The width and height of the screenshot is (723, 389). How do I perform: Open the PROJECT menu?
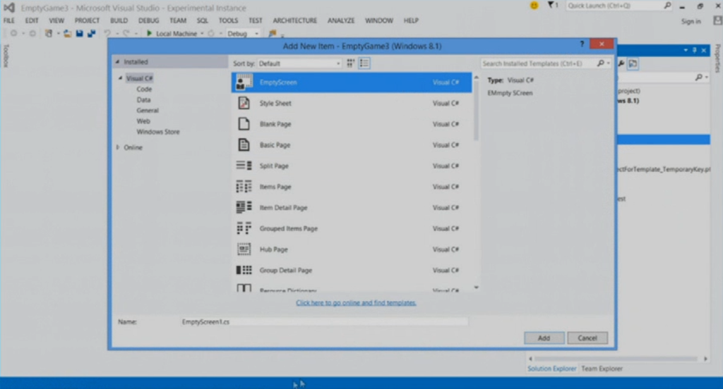(87, 20)
